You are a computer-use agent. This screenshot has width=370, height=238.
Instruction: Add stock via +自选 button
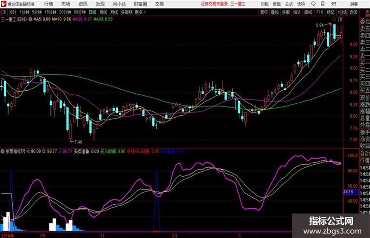342,12
